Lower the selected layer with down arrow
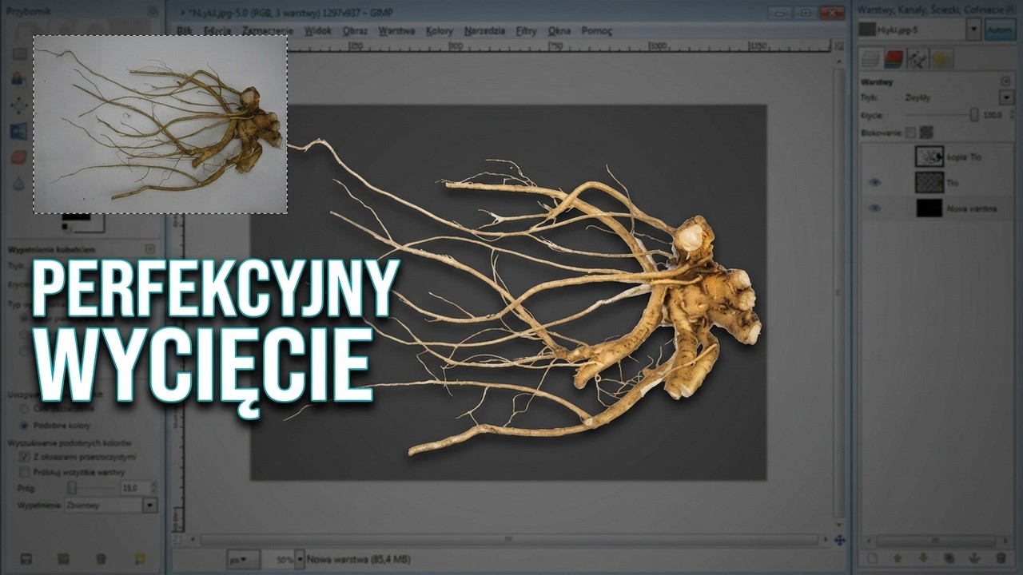 click(x=923, y=558)
